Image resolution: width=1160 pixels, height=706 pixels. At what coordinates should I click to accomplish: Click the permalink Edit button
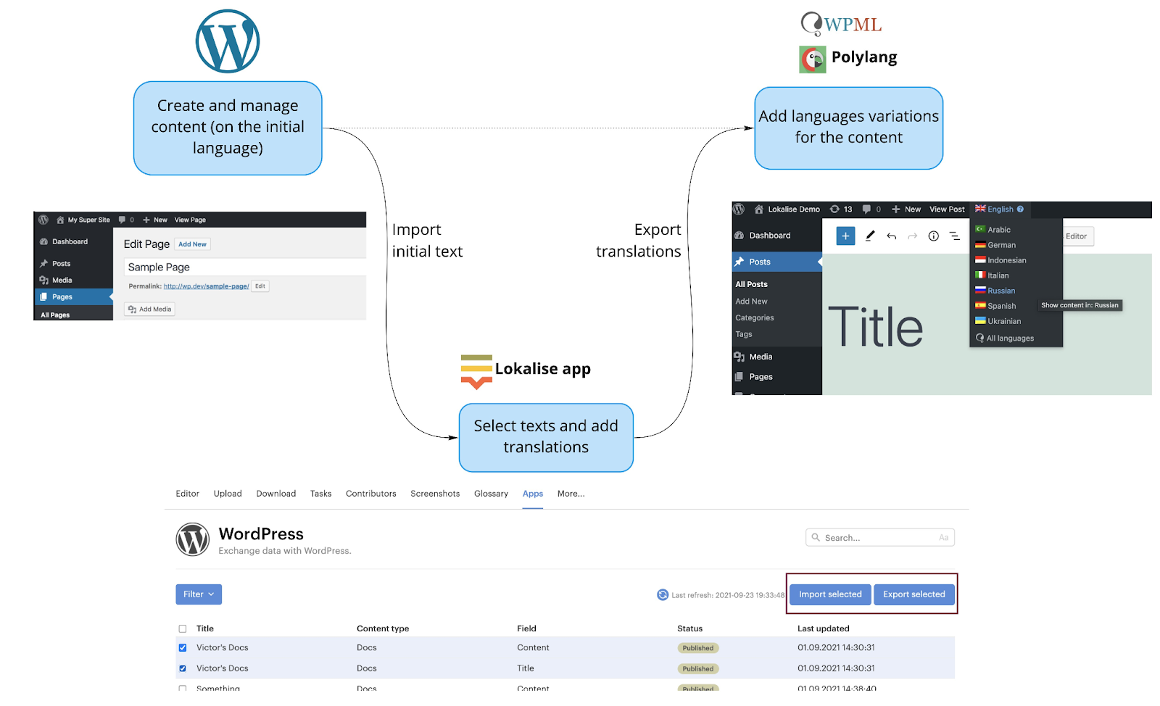click(x=260, y=286)
